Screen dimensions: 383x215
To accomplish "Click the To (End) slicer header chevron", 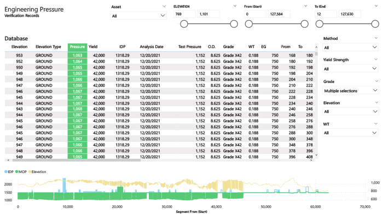I will (376, 6).
